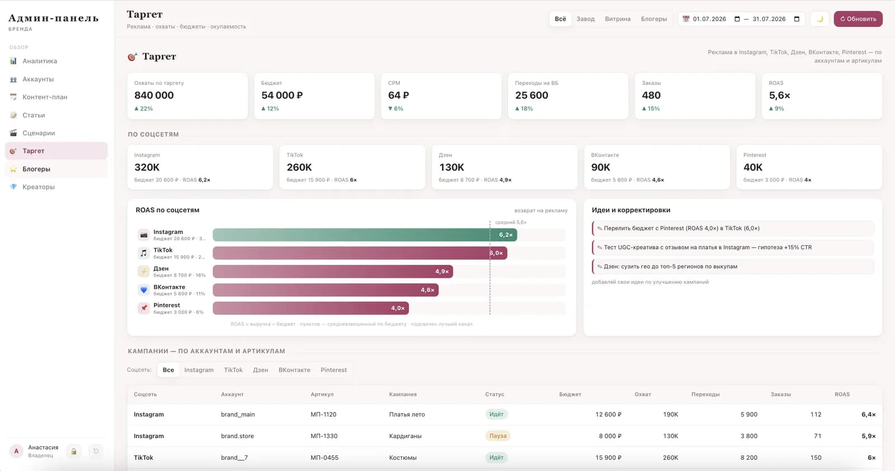Viewport: 895px width, 471px height.
Task: Click the TikTok music note icon in ROAS chart
Action: [x=144, y=253]
